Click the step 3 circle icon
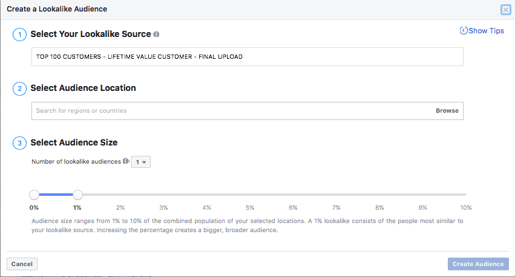515x277 pixels. point(19,143)
